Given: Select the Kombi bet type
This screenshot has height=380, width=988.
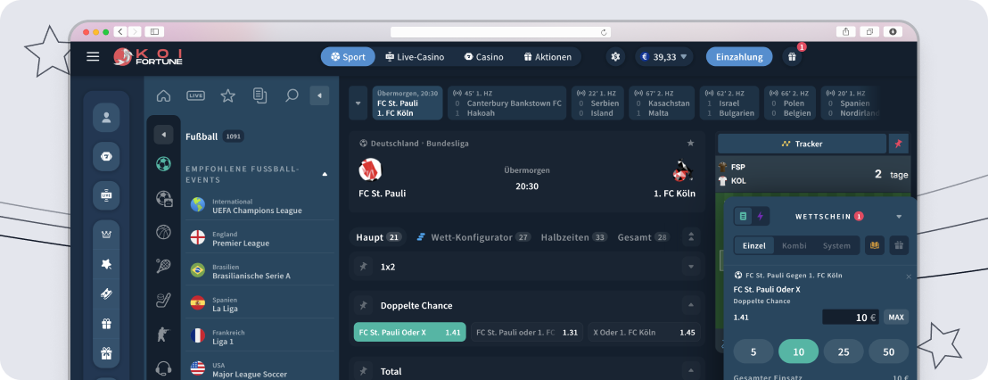Looking at the screenshot, I should (794, 246).
